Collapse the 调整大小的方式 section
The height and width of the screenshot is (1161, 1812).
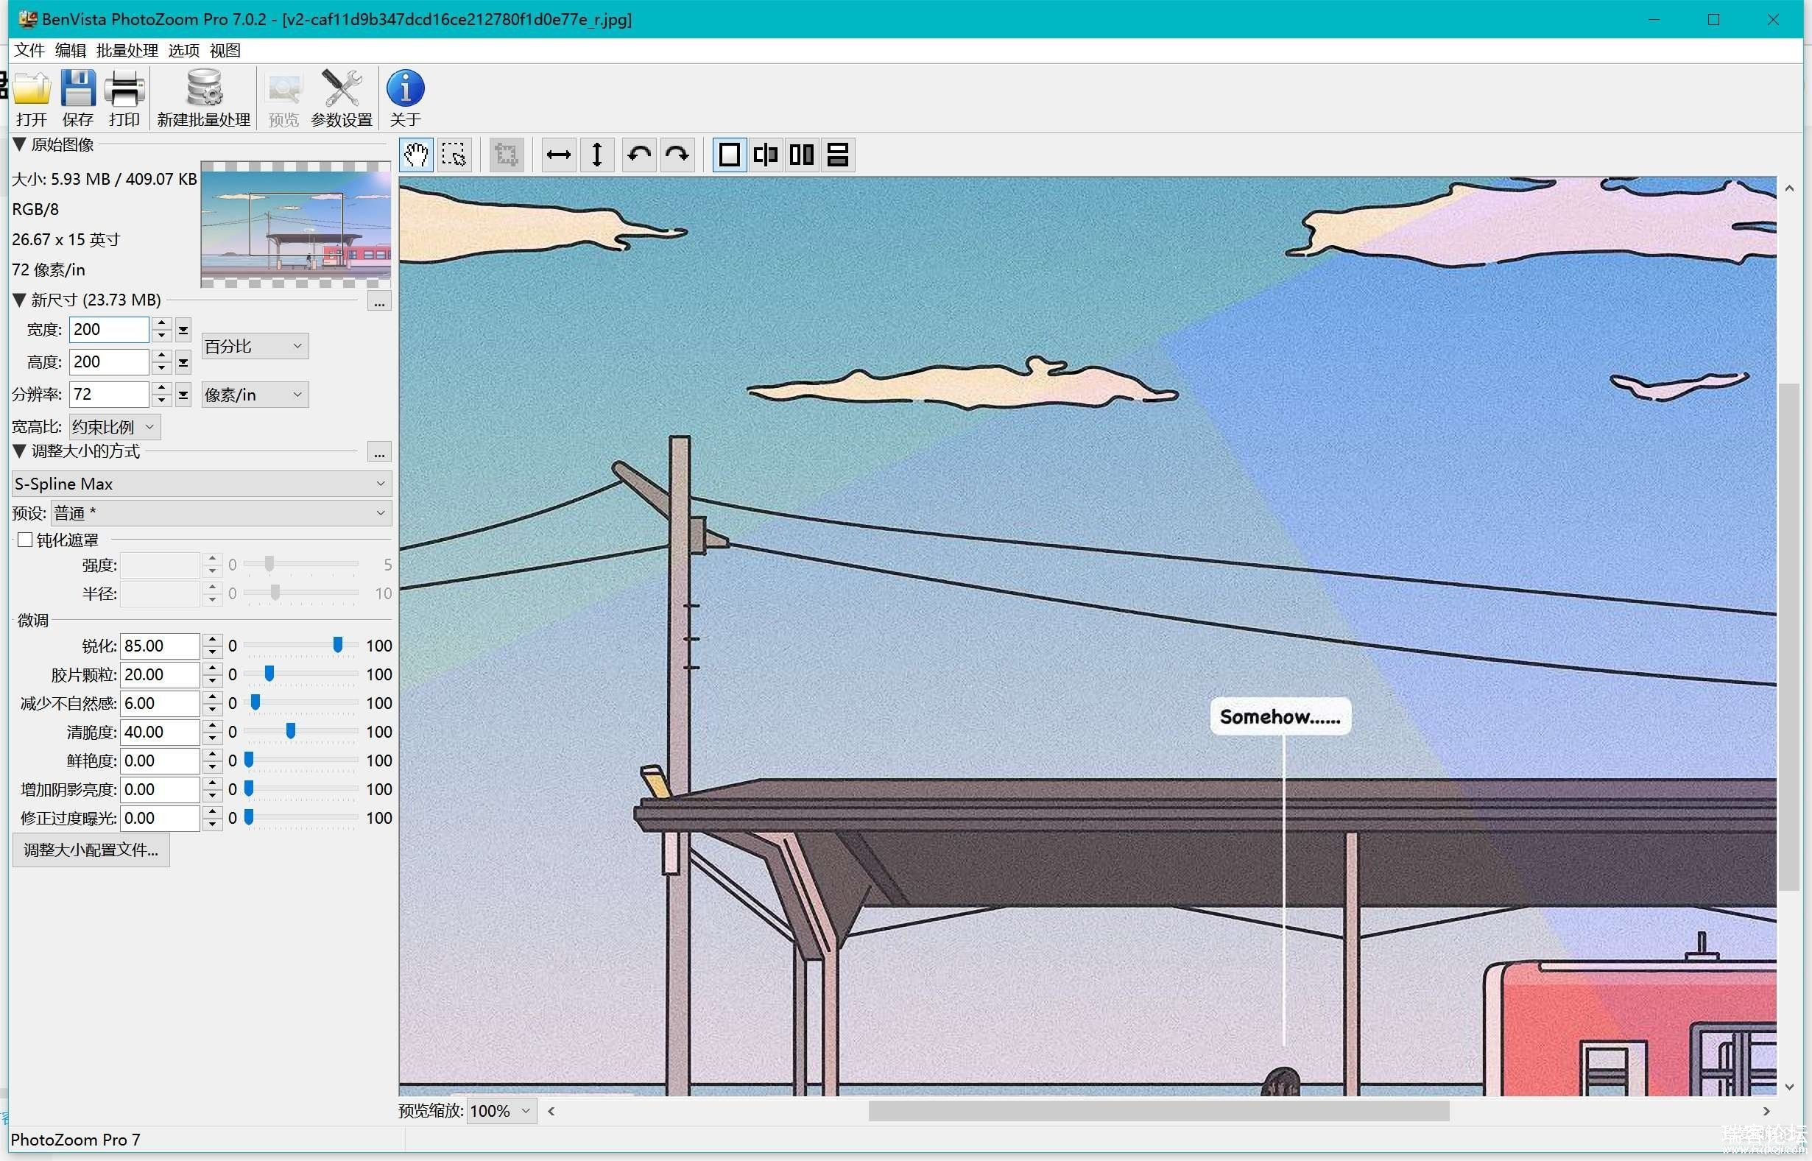[x=20, y=450]
